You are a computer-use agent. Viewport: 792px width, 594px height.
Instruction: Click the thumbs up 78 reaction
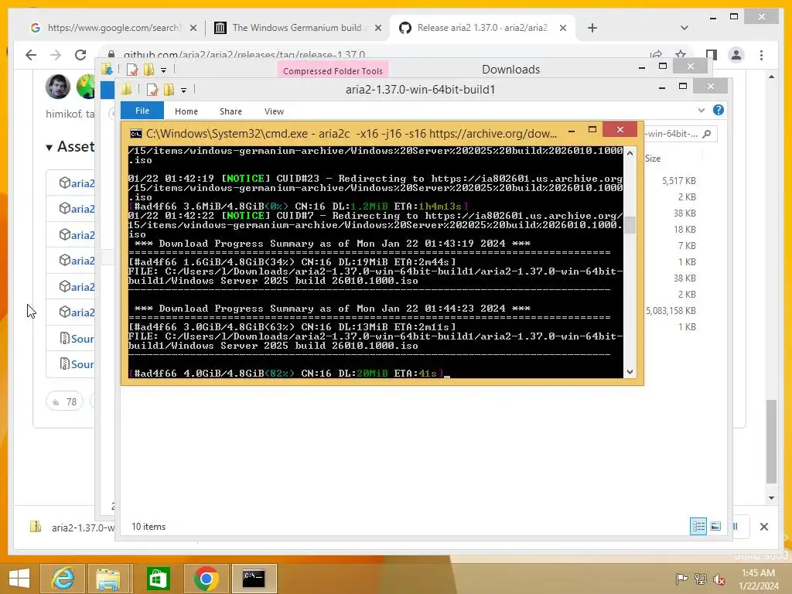coord(64,401)
